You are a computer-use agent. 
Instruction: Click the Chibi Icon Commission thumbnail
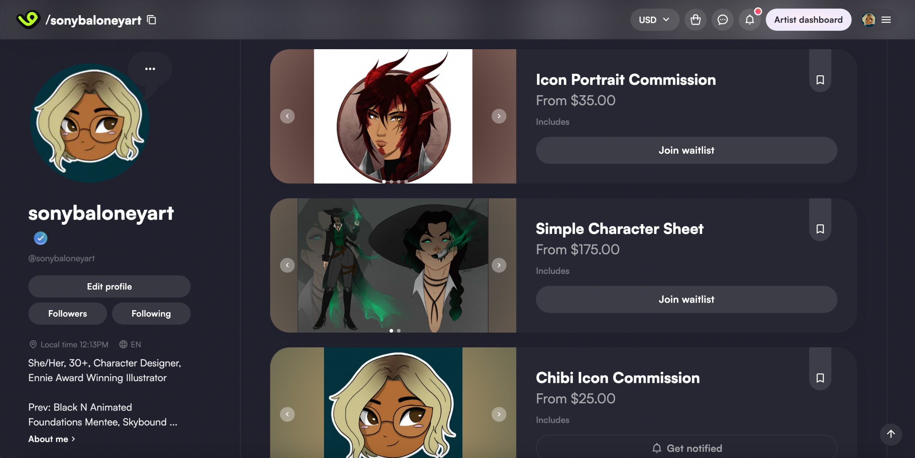[x=393, y=403]
